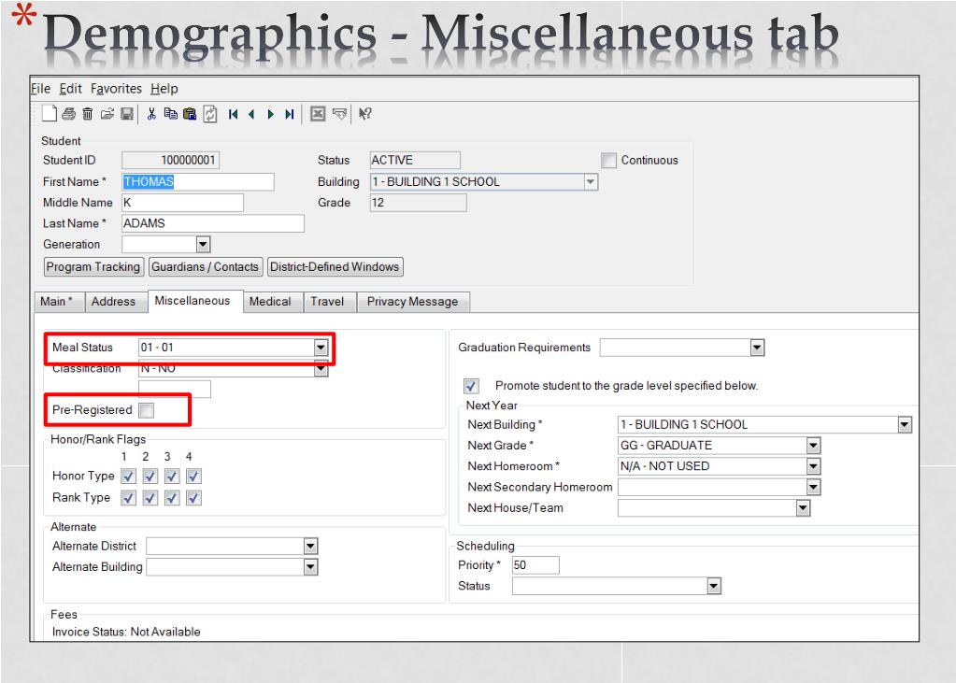The height and width of the screenshot is (683, 956).
Task: Toggle the Continuous checkbox
Action: coord(608,161)
